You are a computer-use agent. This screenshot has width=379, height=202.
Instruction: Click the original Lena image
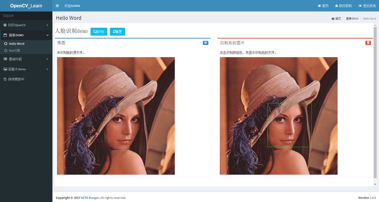coord(116,116)
